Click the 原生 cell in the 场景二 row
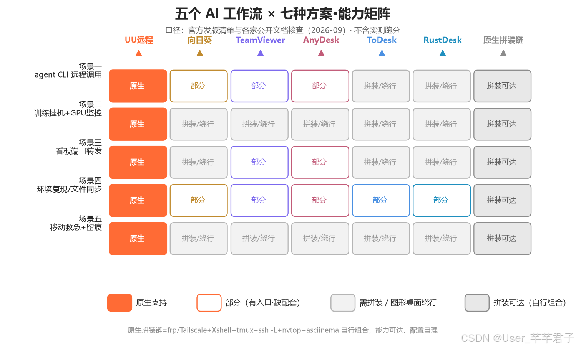Image resolution: width=576 pixels, height=348 pixels. (138, 124)
